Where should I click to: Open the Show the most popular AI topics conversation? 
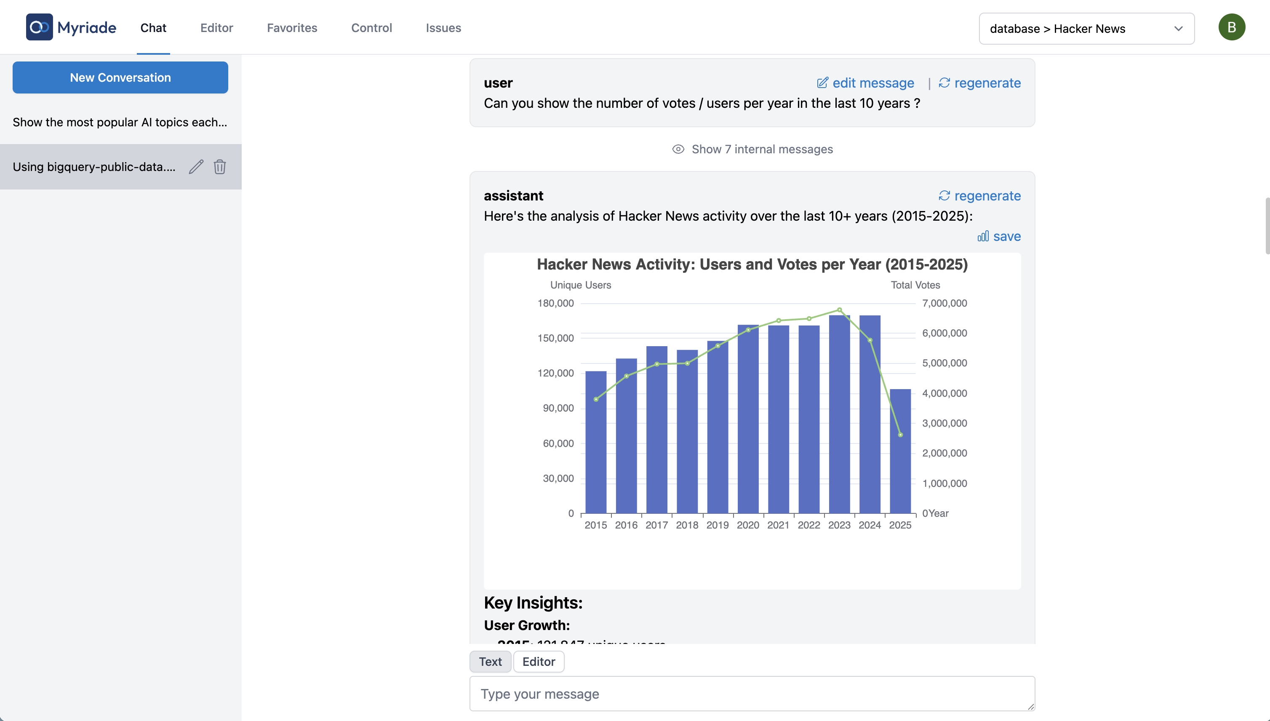click(120, 122)
